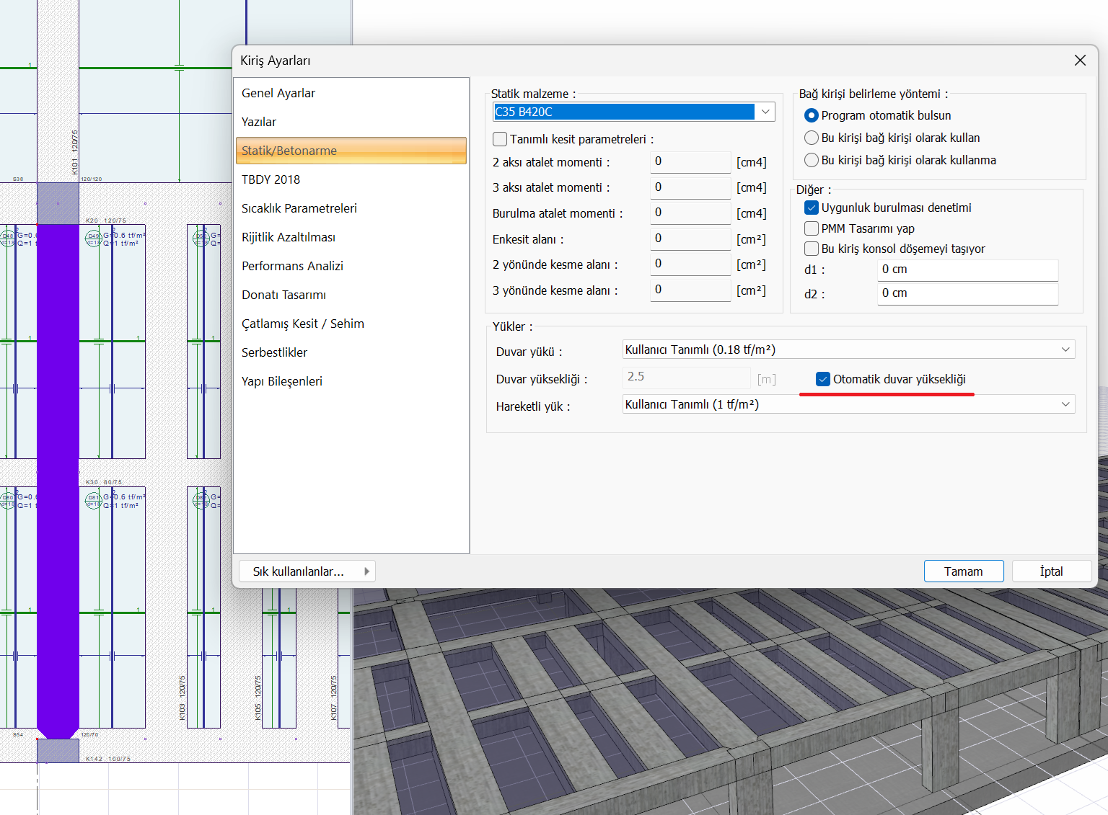Choose Bu kirişi bağ kirişi olarak kullanma
Screen dimensions: 1108x815
pyautogui.click(x=812, y=160)
